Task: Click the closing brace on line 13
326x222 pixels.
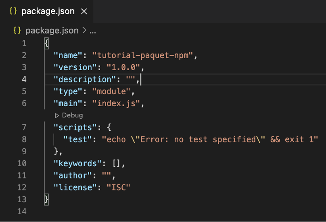Action: pyautogui.click(x=46, y=199)
